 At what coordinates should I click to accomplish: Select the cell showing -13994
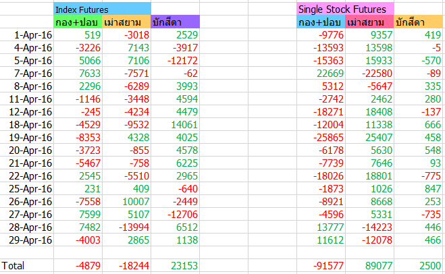point(126,227)
